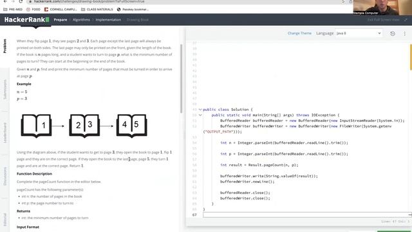Viewport: 412px width, 232px height.
Task: Open the FOOD bookmark
Action: click(x=33, y=9)
